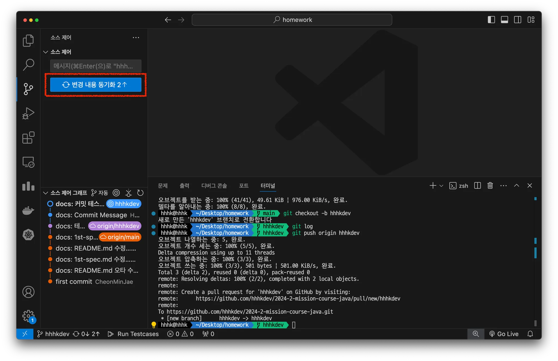Open the Run and Debug view
Image resolution: width=558 pixels, height=361 pixels.
pos(28,113)
